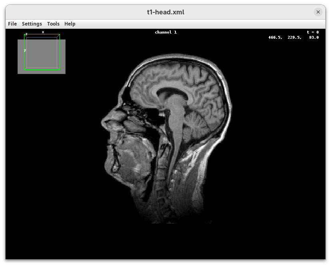This screenshot has height=266, width=331.
Task: Click the "channel 1" overlay label
Action: click(165, 32)
